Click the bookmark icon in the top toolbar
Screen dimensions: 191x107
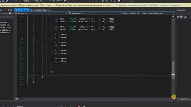[119, 1]
